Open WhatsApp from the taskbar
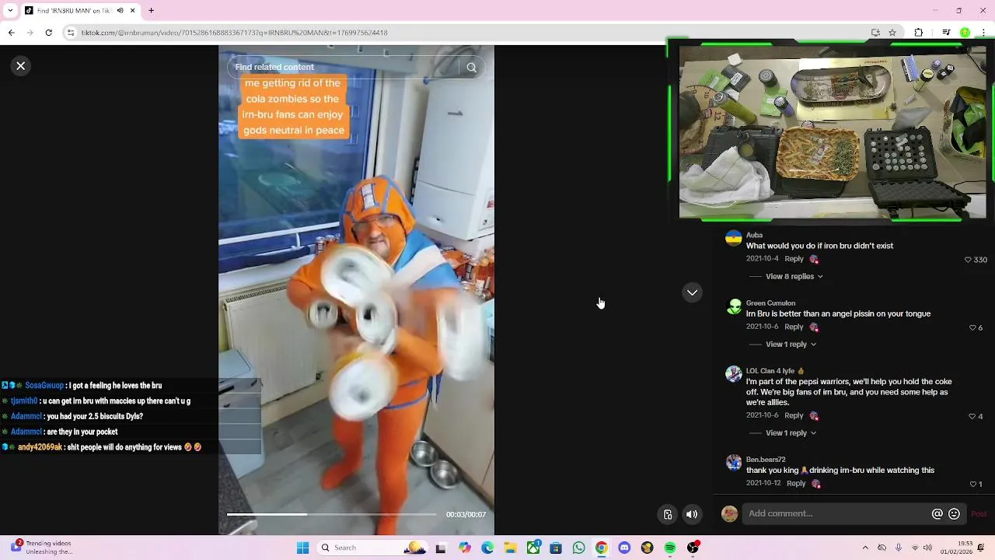The width and height of the screenshot is (995, 560). click(578, 548)
